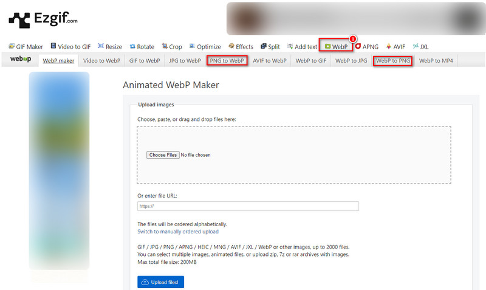The height and width of the screenshot is (290, 486).
Task: Open the APNG tools menu
Action: (x=366, y=47)
